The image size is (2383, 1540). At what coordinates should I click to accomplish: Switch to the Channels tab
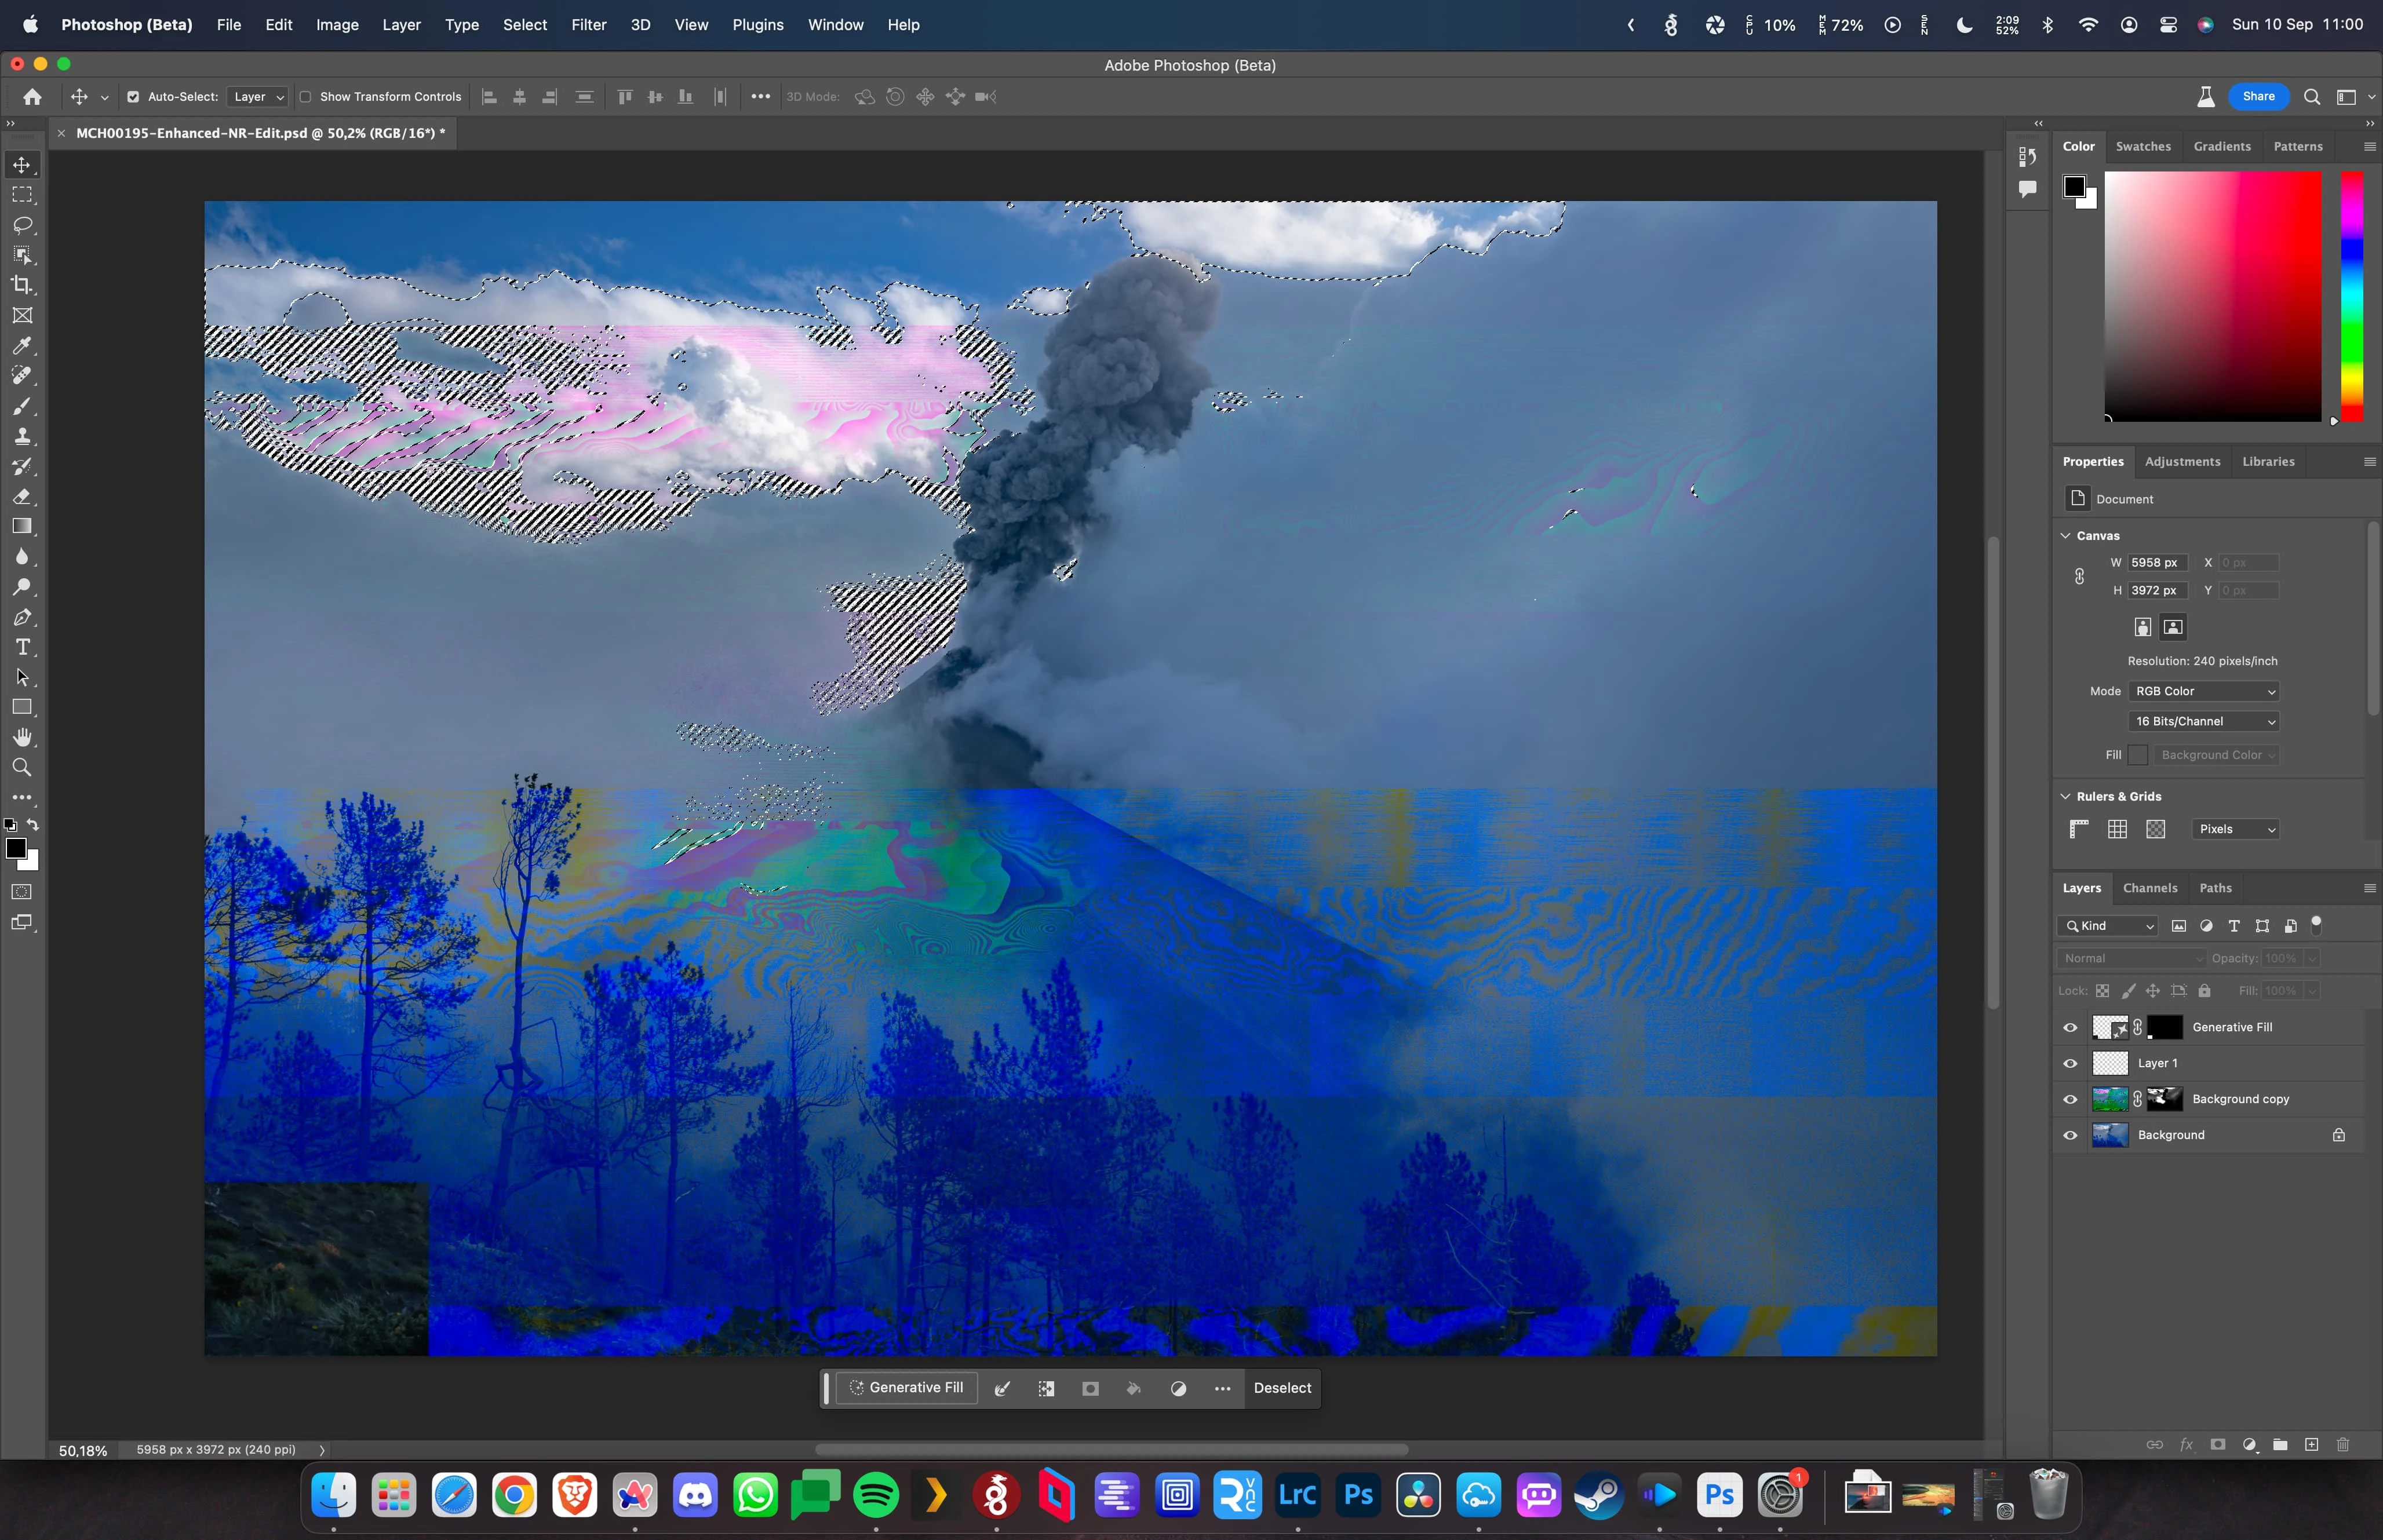pyautogui.click(x=2149, y=888)
